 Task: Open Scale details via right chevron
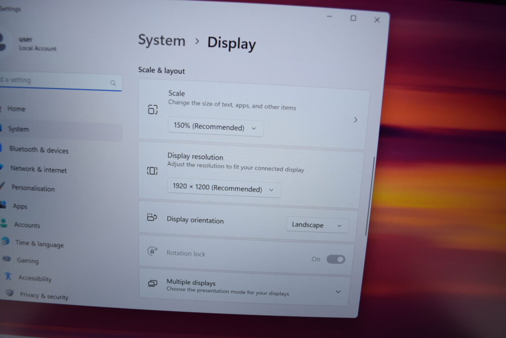pos(355,120)
